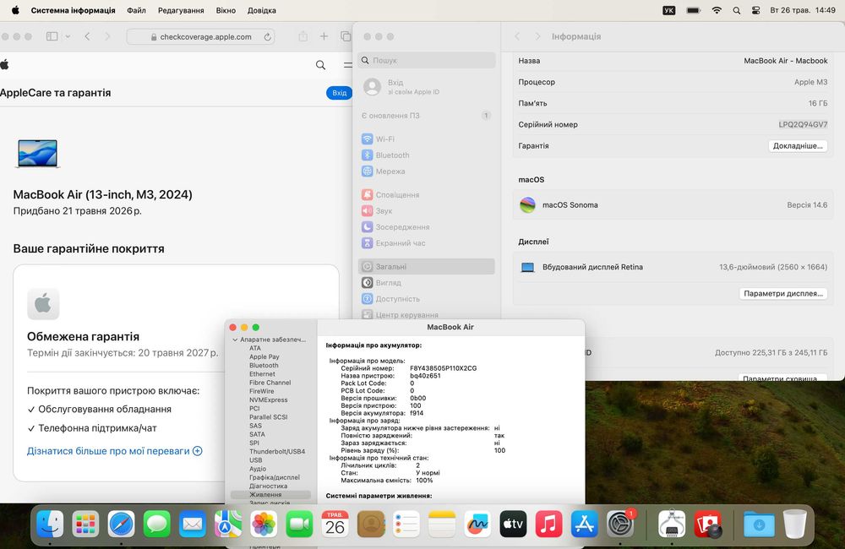Viewport: 845px width, 549px height.
Task: Open the Apple menu
Action: click(x=15, y=10)
